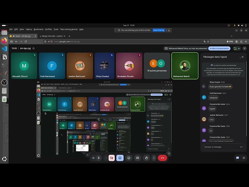The height and width of the screenshot is (187, 249).
Task: Bookmark this page with star icon
Action: pyautogui.click(x=208, y=42)
